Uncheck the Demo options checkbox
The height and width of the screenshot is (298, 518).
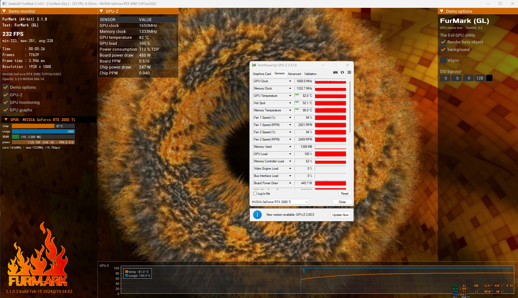coord(5,87)
